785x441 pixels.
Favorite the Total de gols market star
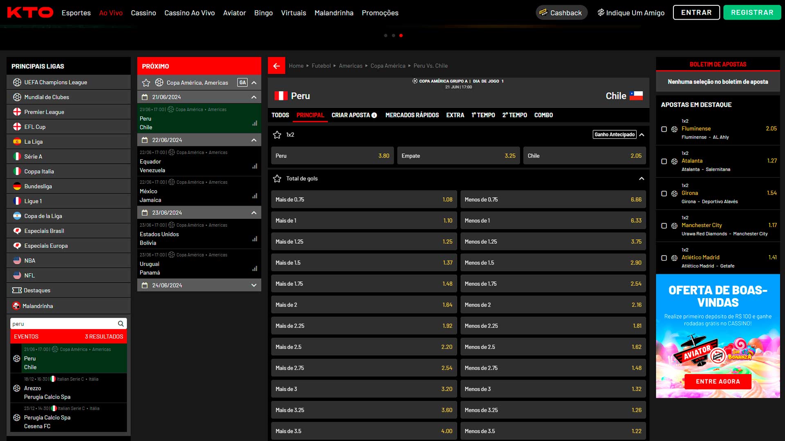tap(277, 178)
